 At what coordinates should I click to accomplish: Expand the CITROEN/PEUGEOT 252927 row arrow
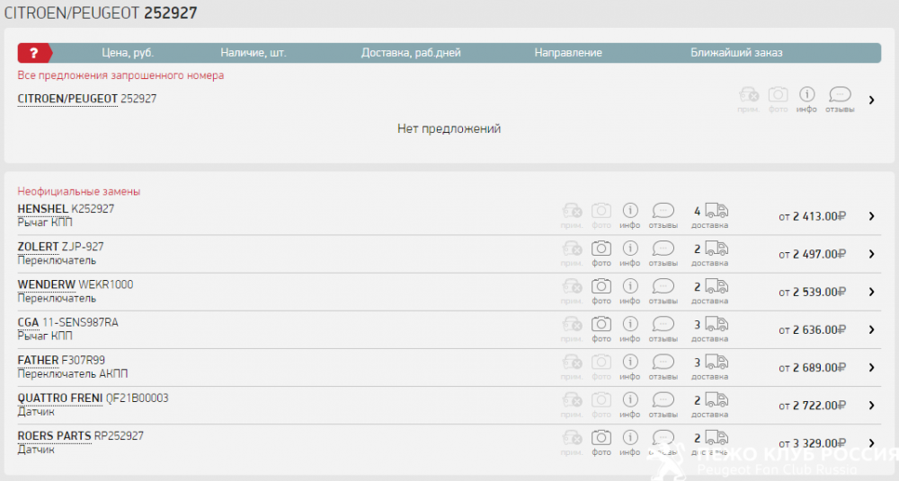point(871,100)
